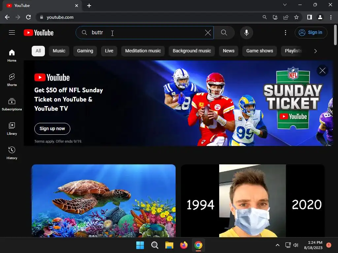Click the NFL Sunday Ticket logo

293,98
